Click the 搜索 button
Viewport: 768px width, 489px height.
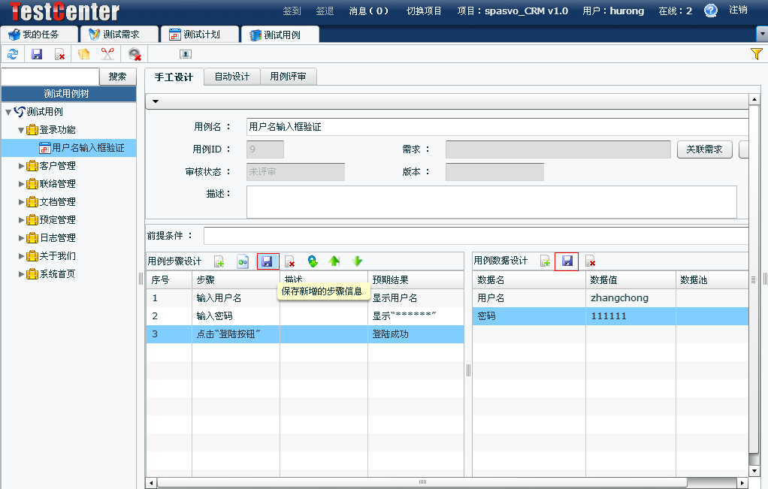pos(118,77)
